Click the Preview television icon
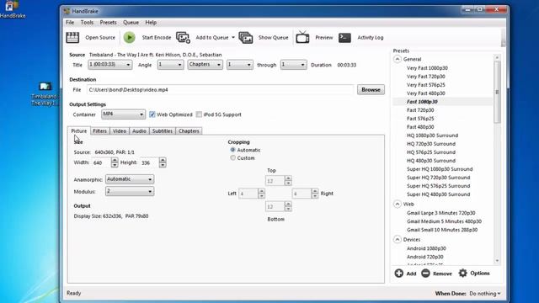Viewport: 539px width, 303px height. (x=302, y=37)
